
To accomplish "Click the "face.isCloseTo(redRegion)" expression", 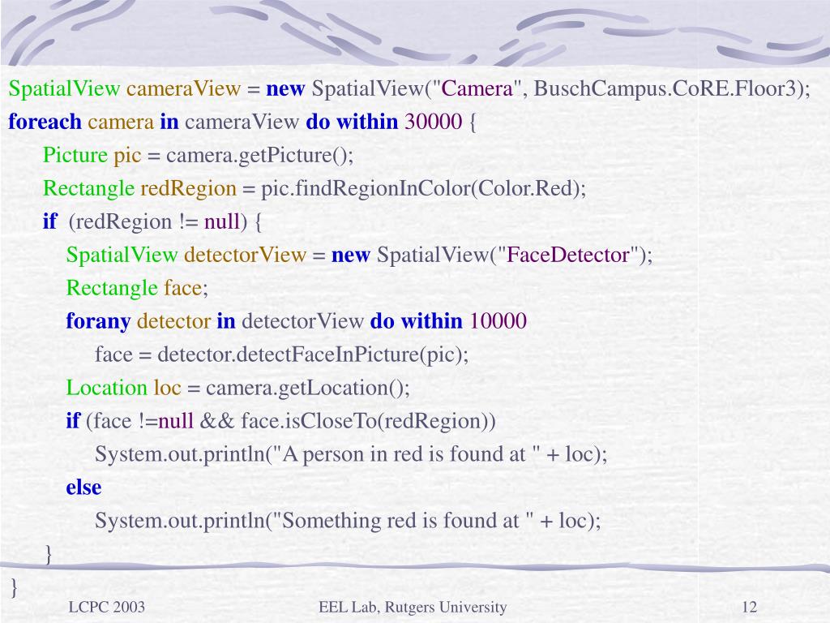I will pos(366,421).
